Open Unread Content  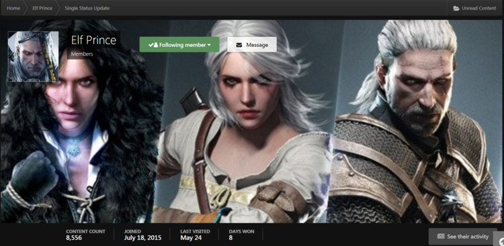(474, 8)
